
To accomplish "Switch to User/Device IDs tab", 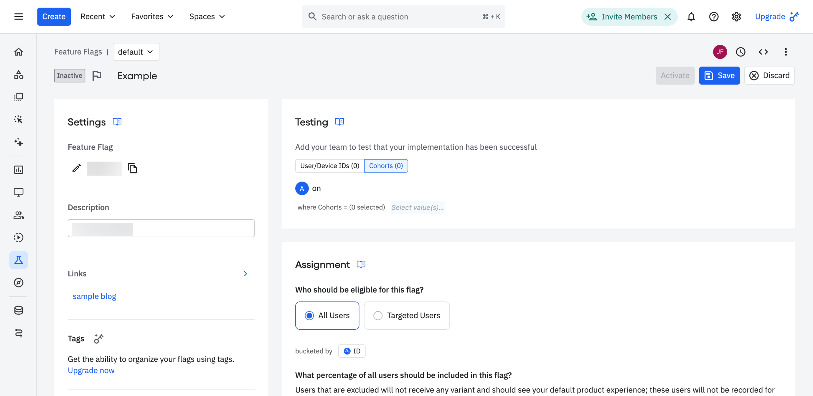I will pyautogui.click(x=330, y=166).
